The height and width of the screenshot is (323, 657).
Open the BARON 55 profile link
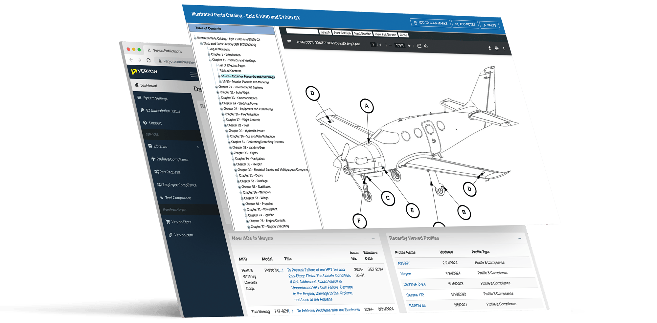pyautogui.click(x=417, y=306)
